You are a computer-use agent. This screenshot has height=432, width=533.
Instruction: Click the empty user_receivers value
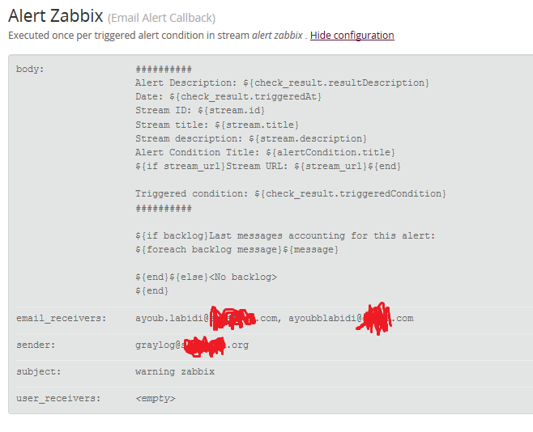(156, 398)
